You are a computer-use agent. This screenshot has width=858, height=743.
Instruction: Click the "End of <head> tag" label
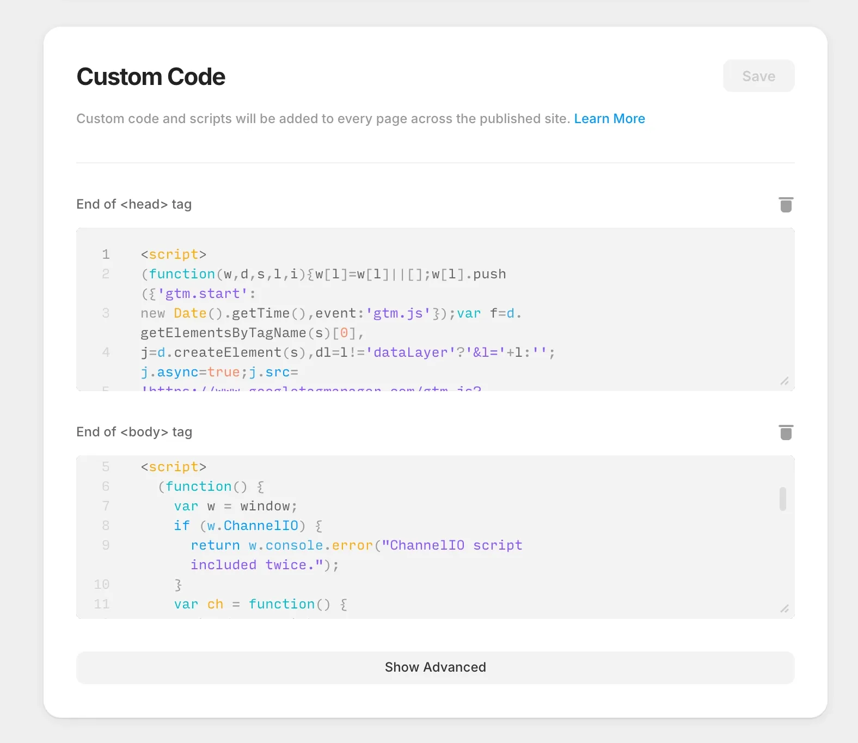click(x=134, y=204)
